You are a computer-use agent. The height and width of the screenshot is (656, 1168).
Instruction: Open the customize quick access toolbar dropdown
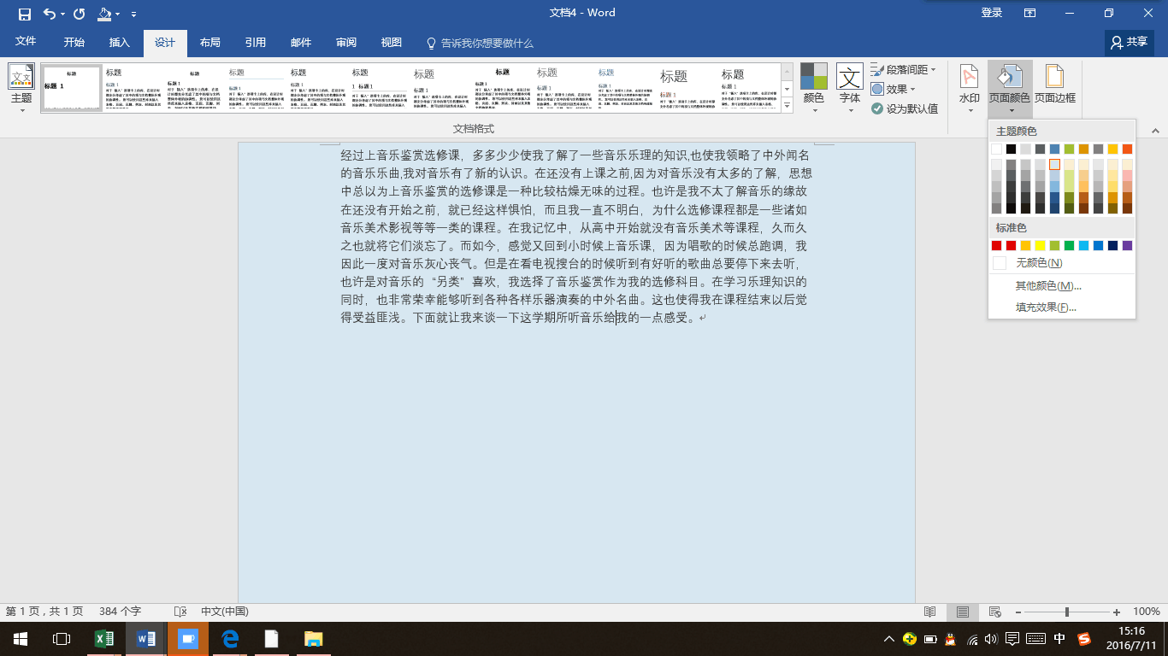135,15
